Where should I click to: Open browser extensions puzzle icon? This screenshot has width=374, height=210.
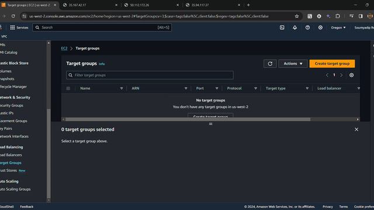338,16
